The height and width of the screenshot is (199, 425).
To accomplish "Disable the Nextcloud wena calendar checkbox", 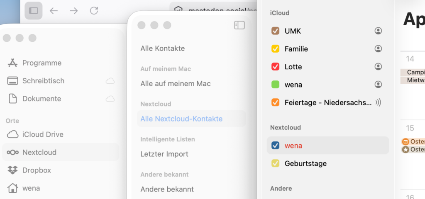I will tap(275, 146).
